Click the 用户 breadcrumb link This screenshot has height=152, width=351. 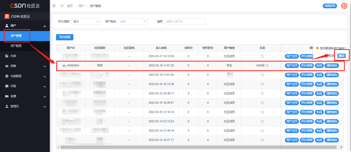[81, 6]
